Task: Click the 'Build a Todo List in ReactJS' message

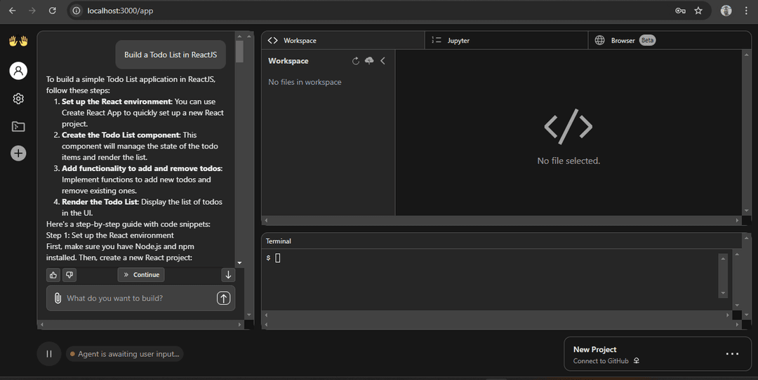Action: click(171, 55)
